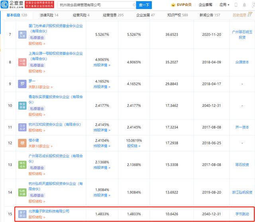This screenshot has height=222, width=255.
Task: Expand 持股详情 for 2.4145% shareholder
Action: click(102, 130)
